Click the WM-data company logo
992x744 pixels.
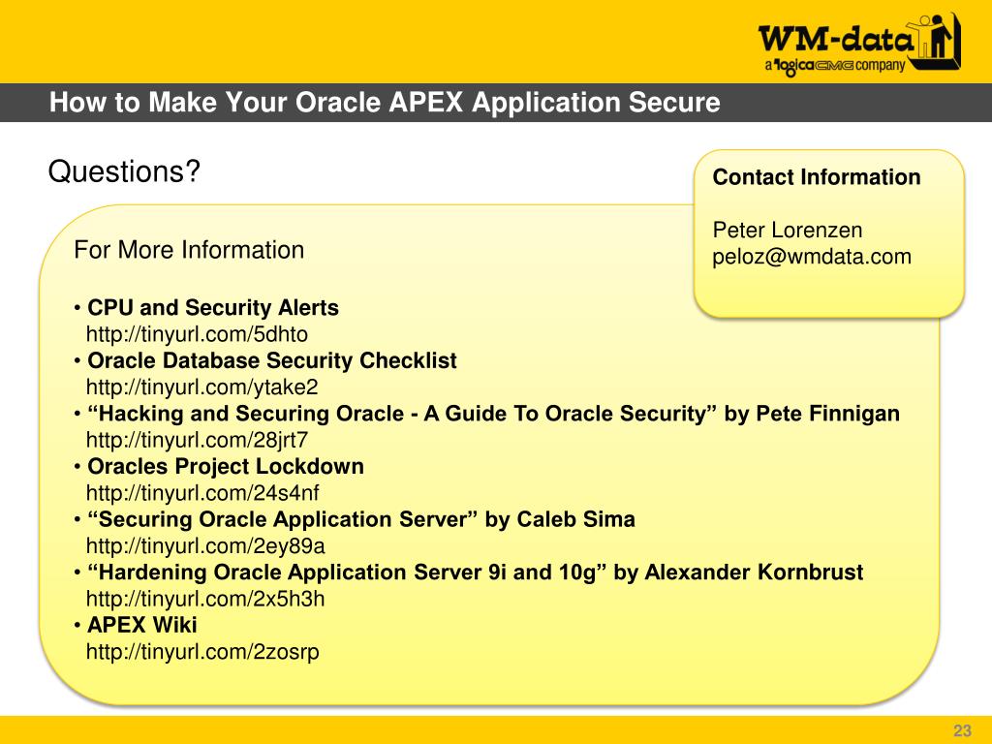[860, 44]
